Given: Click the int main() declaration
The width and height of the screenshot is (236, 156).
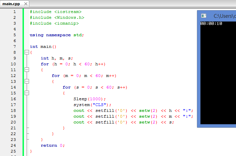Looking at the screenshot, I should (x=43, y=47).
